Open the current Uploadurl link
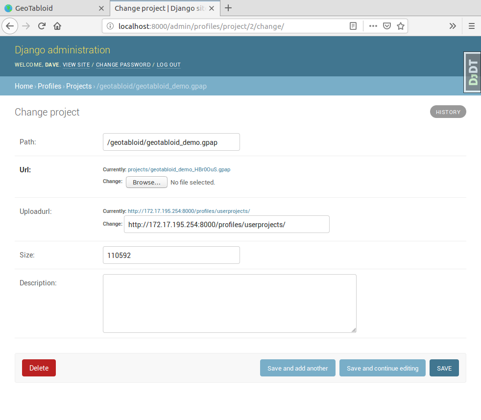The width and height of the screenshot is (481, 420). pyautogui.click(x=189, y=211)
